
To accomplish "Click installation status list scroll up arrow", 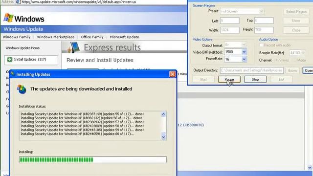I will pyautogui.click(x=163, y=114).
